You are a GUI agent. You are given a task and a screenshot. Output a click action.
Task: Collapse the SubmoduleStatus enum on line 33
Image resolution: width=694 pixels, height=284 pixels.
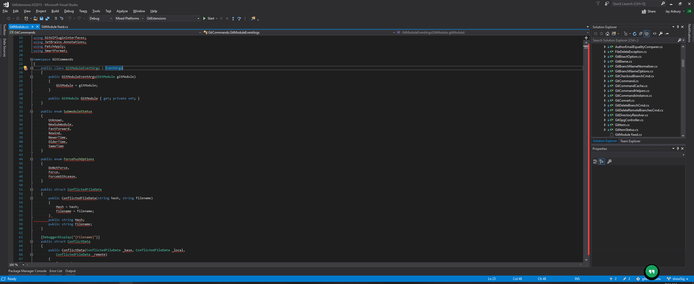coord(31,111)
